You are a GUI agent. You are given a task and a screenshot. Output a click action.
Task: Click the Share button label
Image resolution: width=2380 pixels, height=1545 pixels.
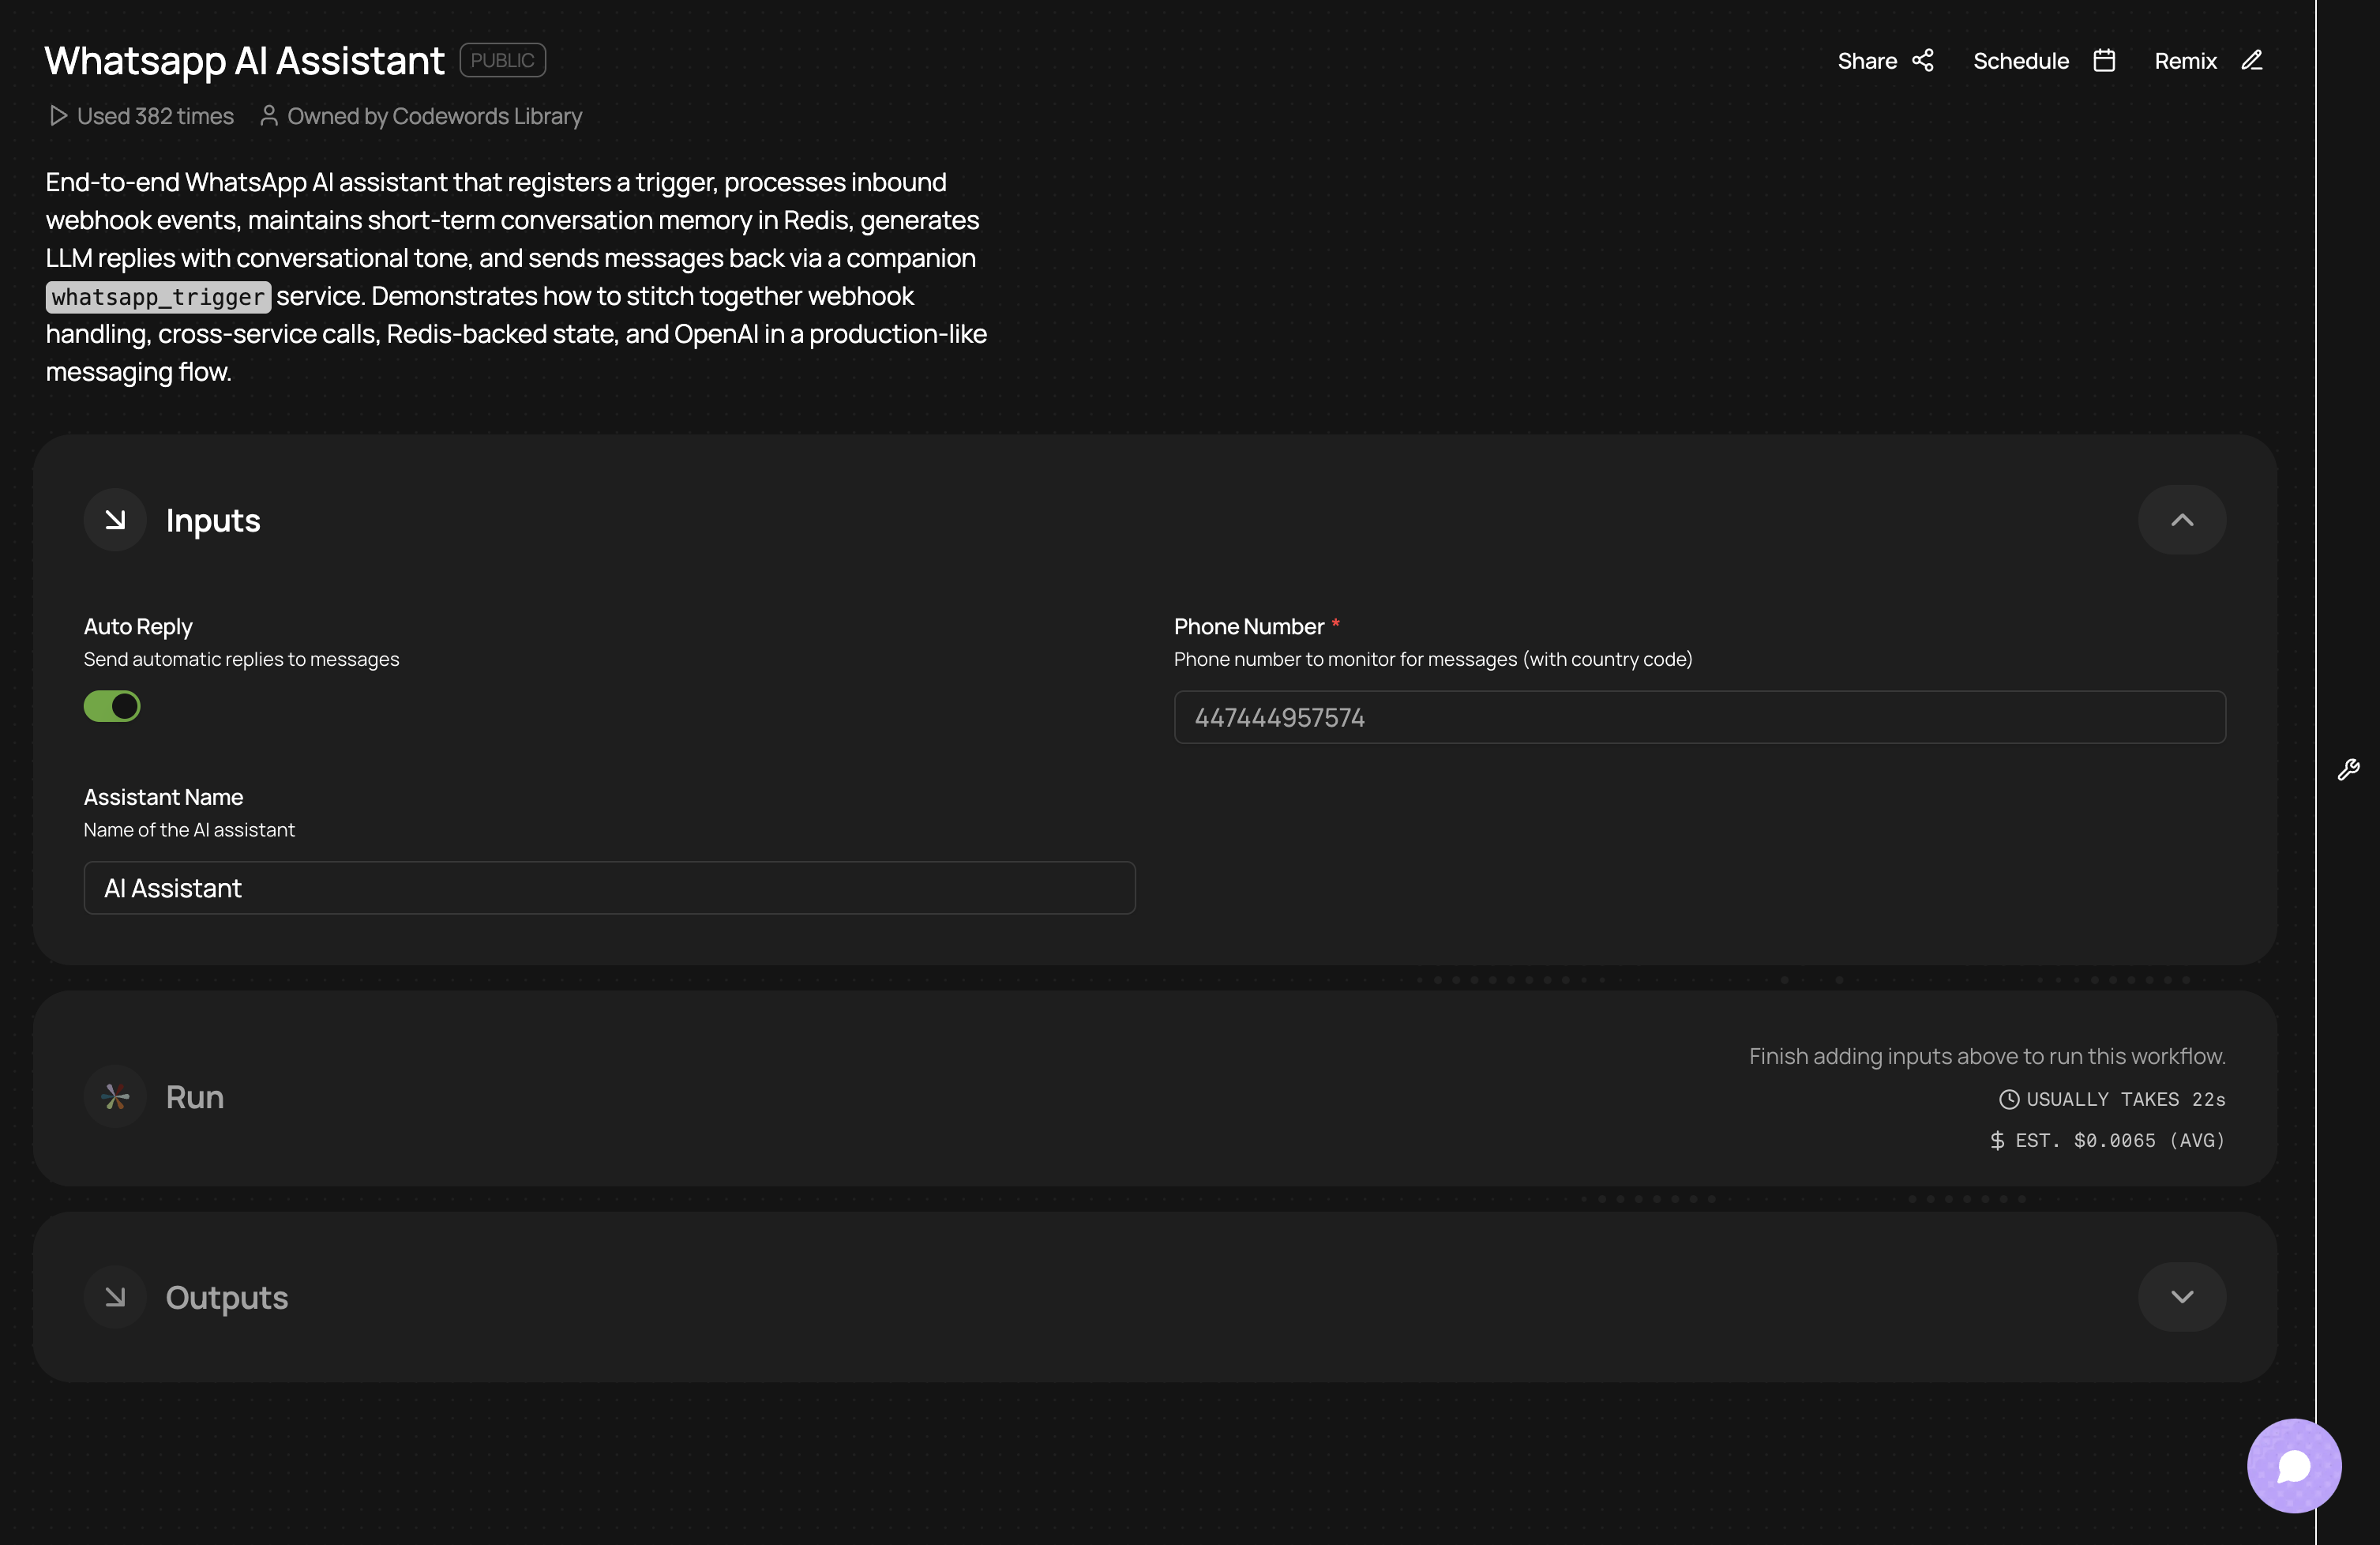pos(1867,61)
